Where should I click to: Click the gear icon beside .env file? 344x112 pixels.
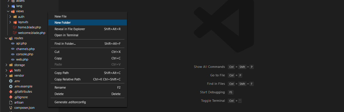(11, 81)
